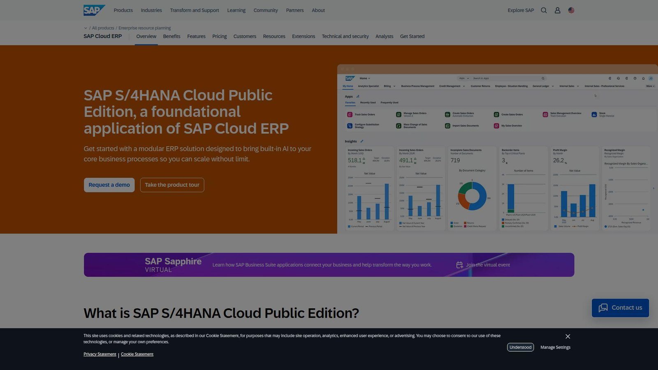This screenshot has height=370, width=658.
Task: Switch to the Benefits tab
Action: [171, 36]
